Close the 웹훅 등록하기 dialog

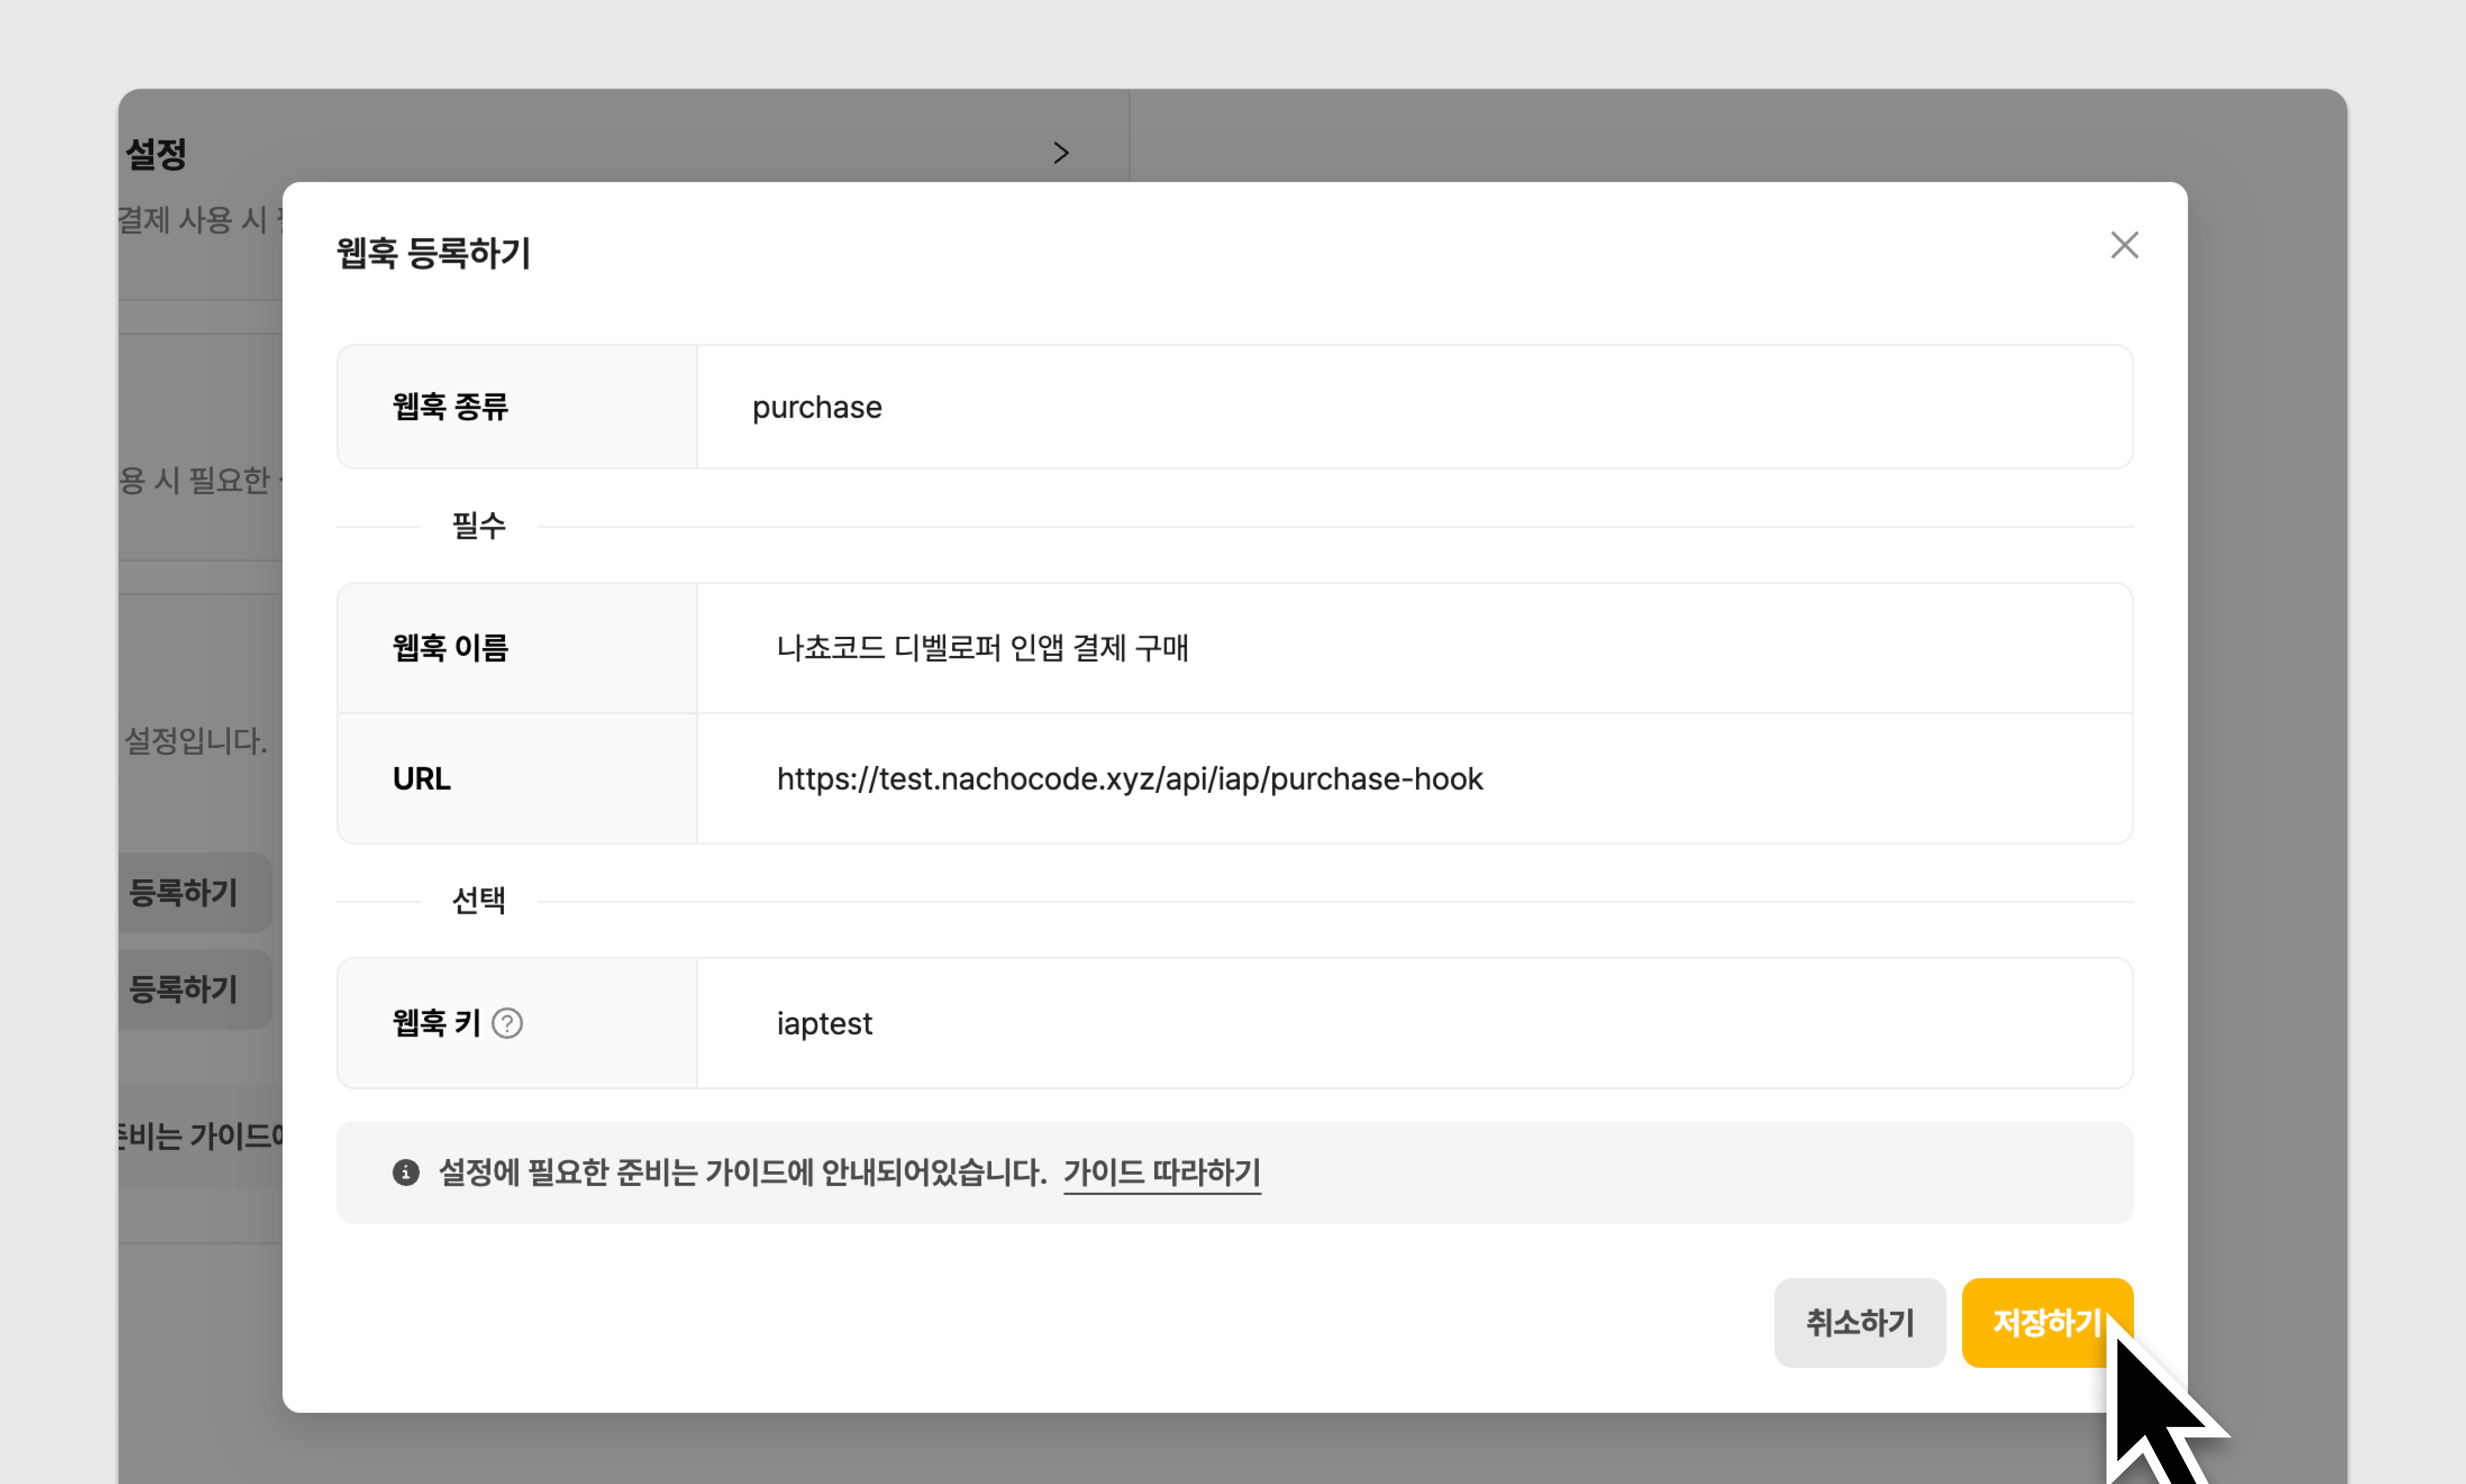[2123, 245]
